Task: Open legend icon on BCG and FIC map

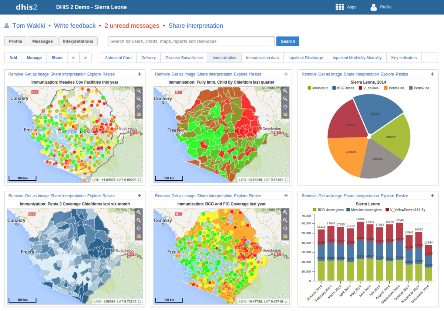Action: click(x=285, y=236)
